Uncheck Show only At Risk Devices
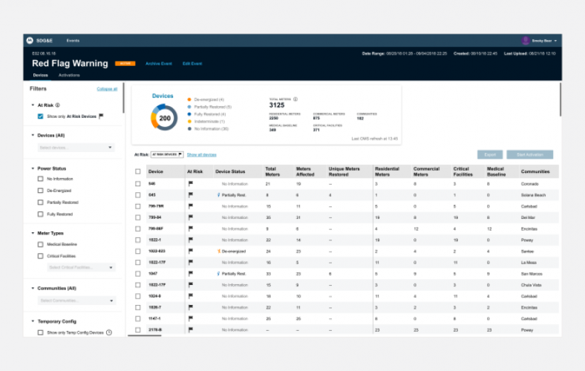This screenshot has width=585, height=371. pyautogui.click(x=40, y=116)
